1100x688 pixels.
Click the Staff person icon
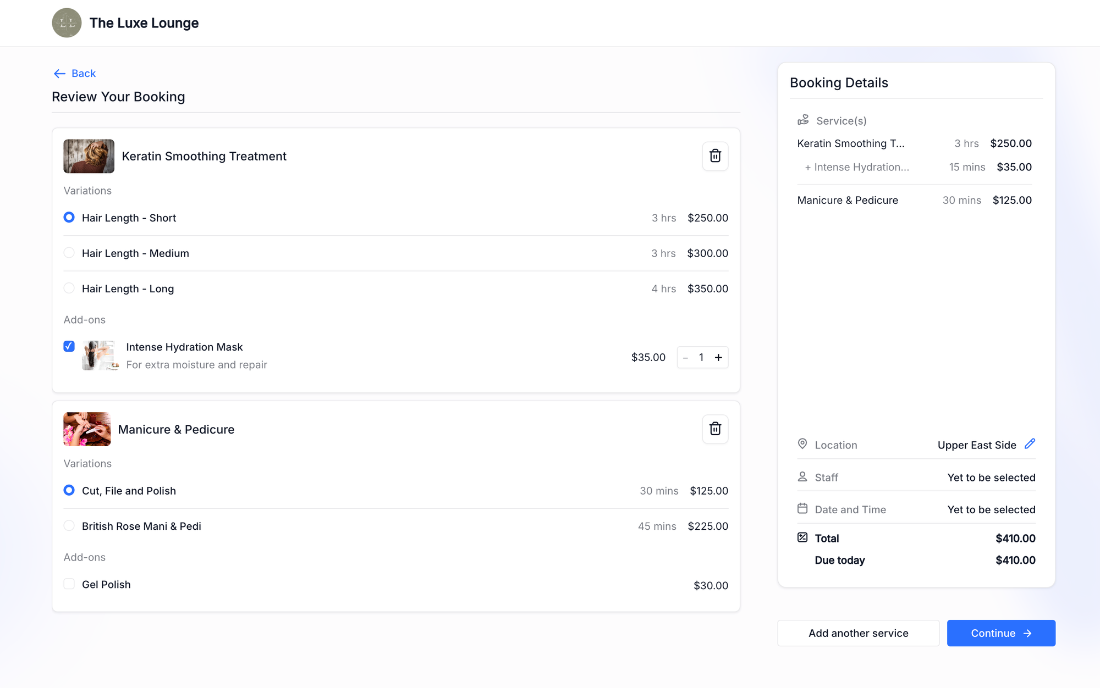coord(802,477)
